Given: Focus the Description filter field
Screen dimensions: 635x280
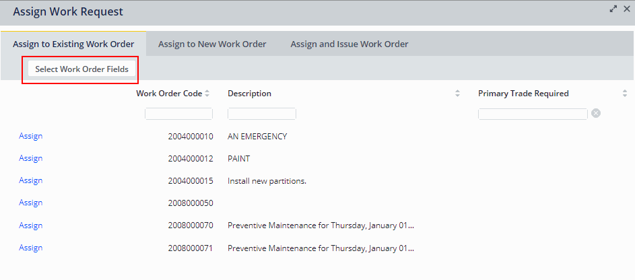Looking at the screenshot, I should pos(262,114).
